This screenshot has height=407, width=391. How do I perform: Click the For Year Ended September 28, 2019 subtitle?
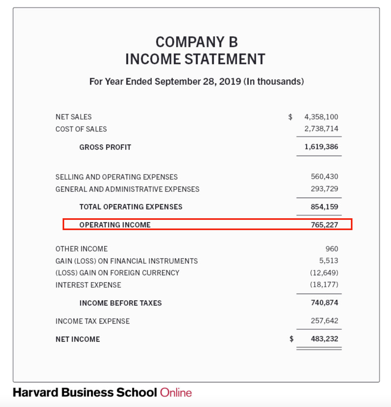tap(196, 81)
